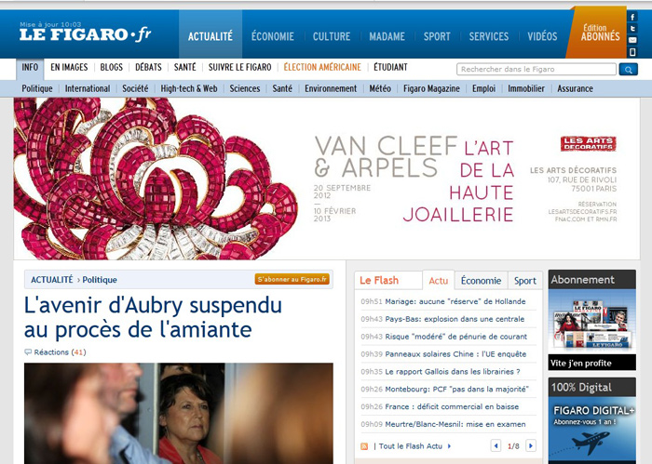Open the Twitter icon in header

coord(632,29)
